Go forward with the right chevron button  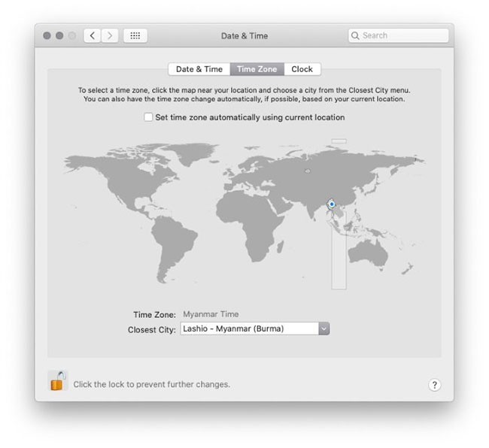coord(110,35)
